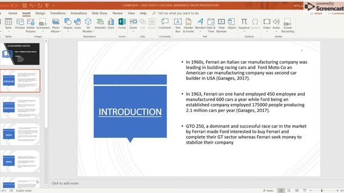Open Forms

(x=122, y=24)
